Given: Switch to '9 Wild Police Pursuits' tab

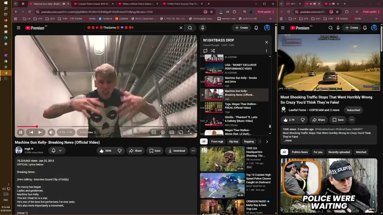Looking at the screenshot, I should (x=183, y=4).
